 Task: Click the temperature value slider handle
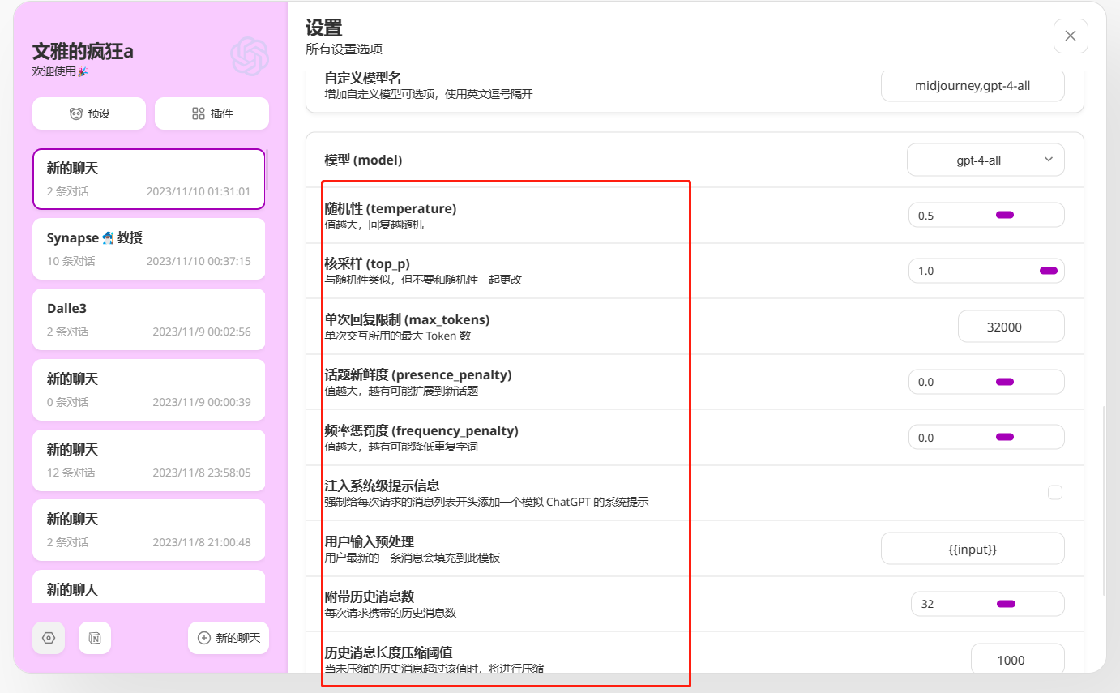coord(1004,214)
